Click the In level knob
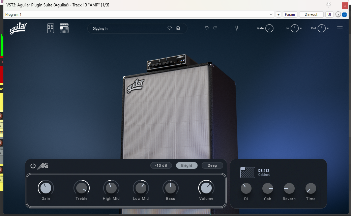Screen dimensions: 351x216 (x=295, y=28)
